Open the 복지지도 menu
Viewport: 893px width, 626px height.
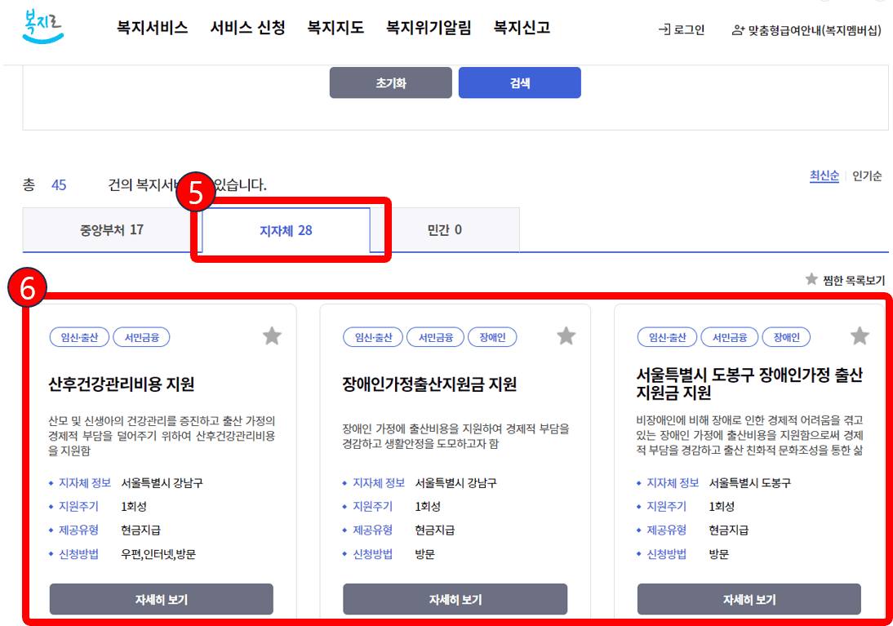[335, 27]
